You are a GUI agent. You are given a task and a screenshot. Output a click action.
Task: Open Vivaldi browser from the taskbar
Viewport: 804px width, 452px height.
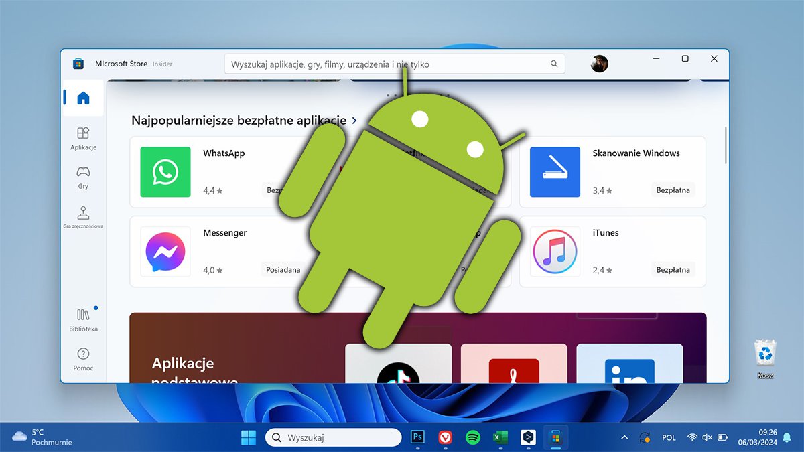tap(445, 437)
